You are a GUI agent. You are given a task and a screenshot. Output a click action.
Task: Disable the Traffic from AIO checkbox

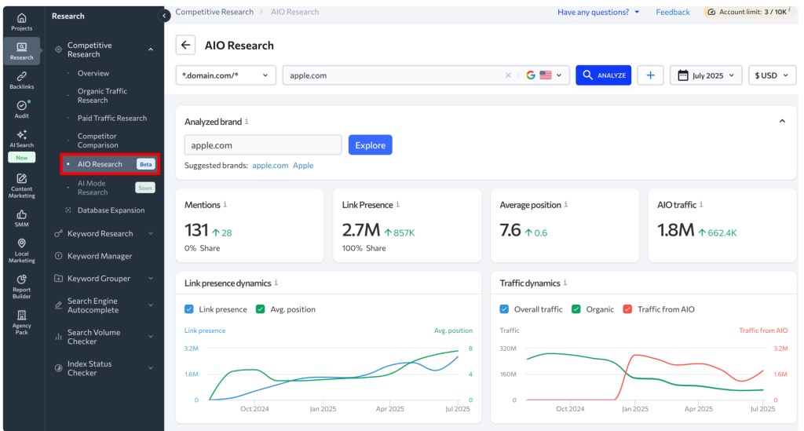pyautogui.click(x=627, y=309)
